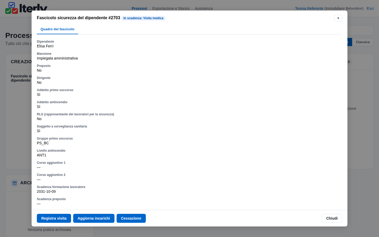Viewport: 379px width, 237px height.
Task: Open the Processi menu in the top navigation
Action: click(x=139, y=8)
